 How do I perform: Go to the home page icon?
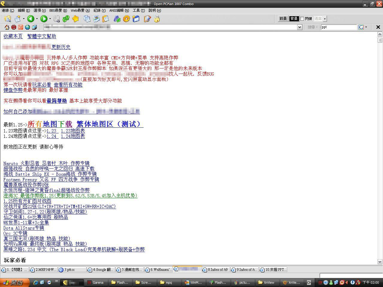pos(7,27)
